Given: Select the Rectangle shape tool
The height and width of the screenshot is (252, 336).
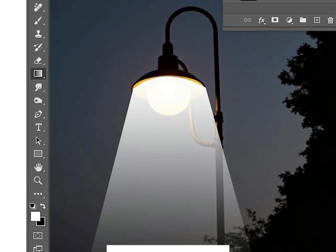Looking at the screenshot, I should coord(38,154).
